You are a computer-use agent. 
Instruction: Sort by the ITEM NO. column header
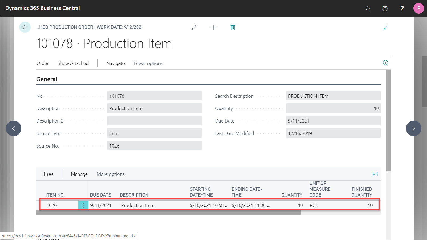[x=55, y=195]
